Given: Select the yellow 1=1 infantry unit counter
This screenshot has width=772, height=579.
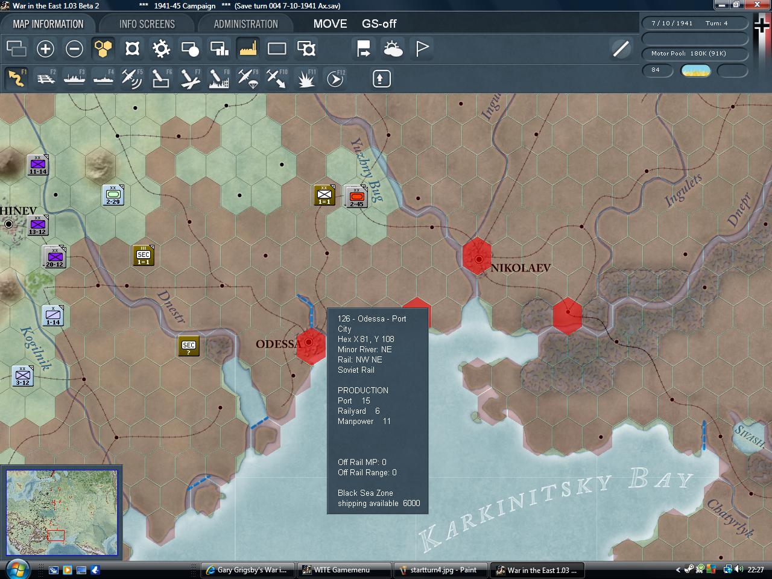Looking at the screenshot, I should (324, 195).
